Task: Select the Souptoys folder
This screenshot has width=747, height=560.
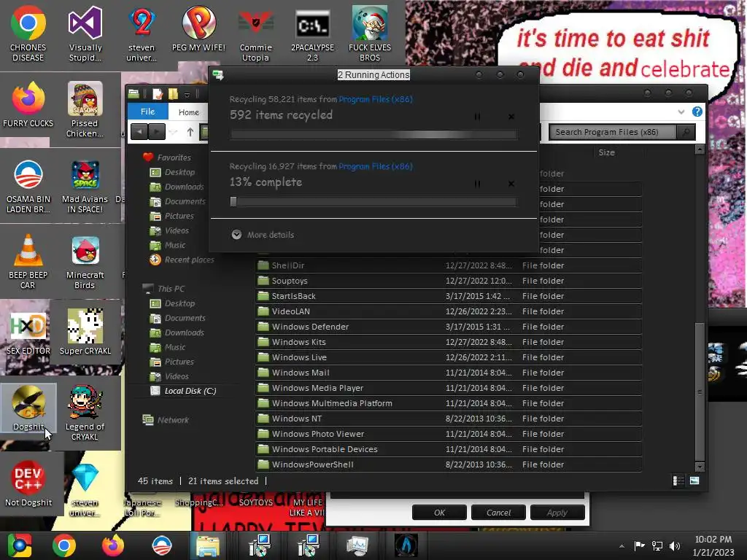Action: (449, 281)
